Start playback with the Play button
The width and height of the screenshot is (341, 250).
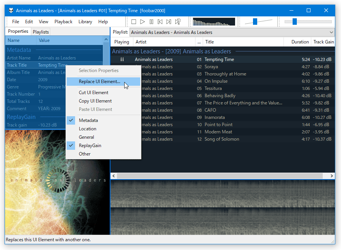point(142,22)
